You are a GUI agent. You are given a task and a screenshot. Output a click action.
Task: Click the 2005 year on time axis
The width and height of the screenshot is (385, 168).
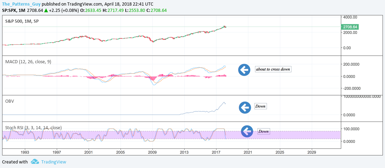coord(121,152)
